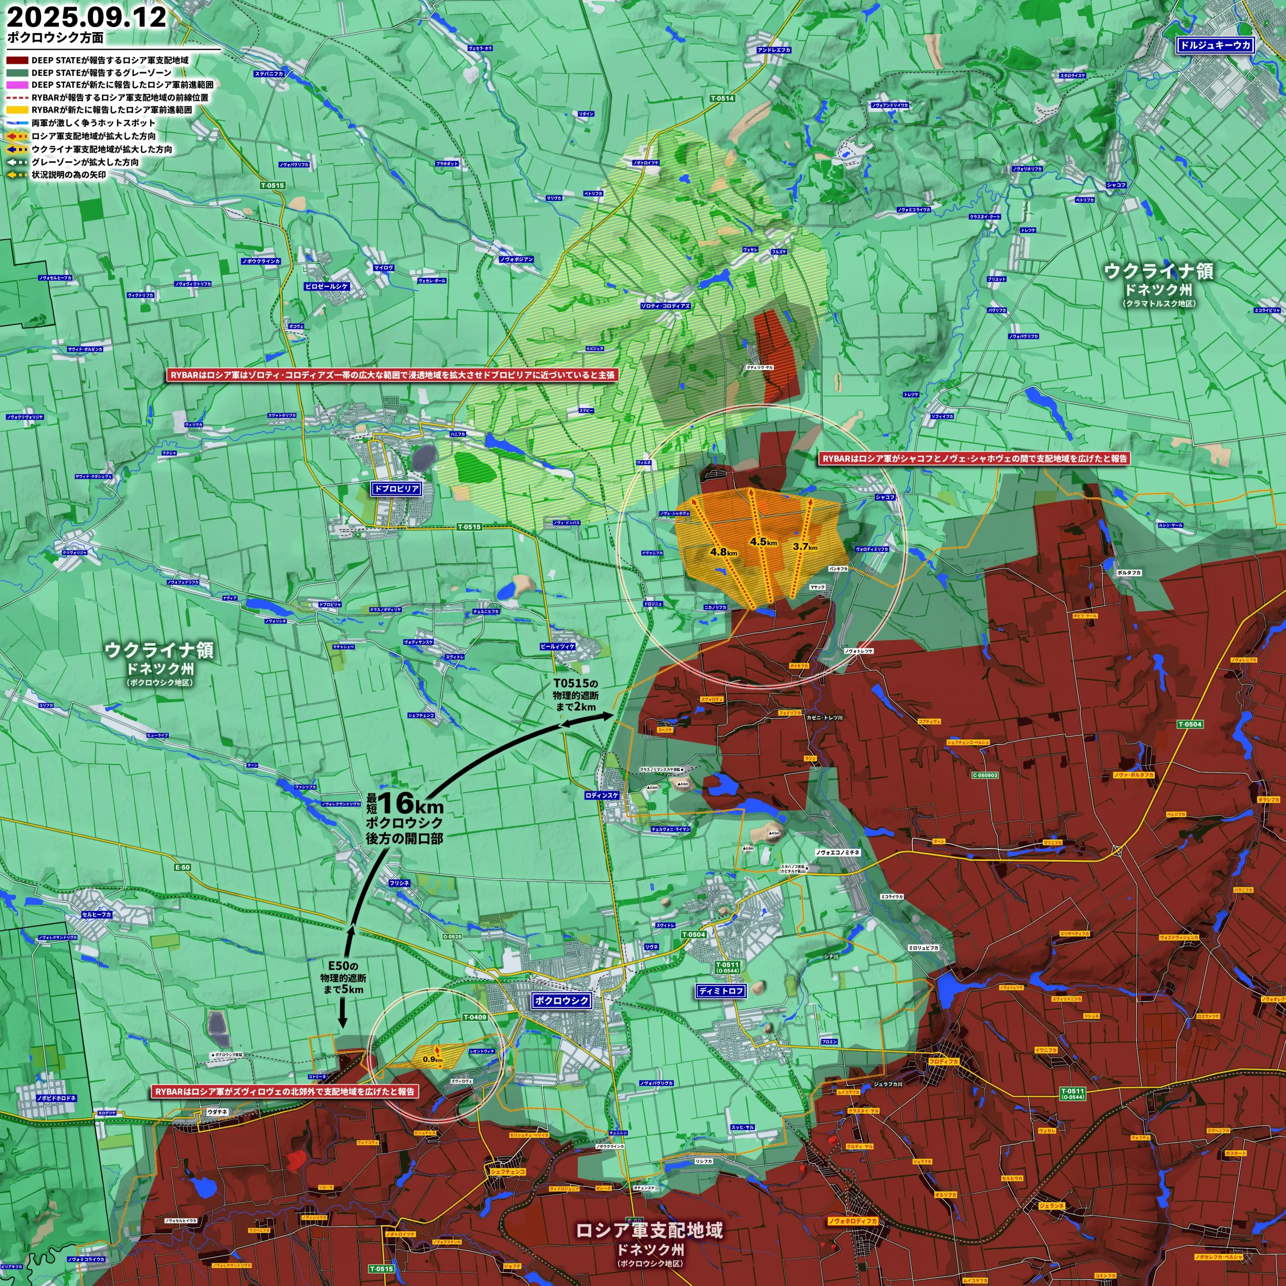The height and width of the screenshot is (1286, 1286).
Task: Click the ドルジュキーウカ city label
Action: pos(1215,45)
